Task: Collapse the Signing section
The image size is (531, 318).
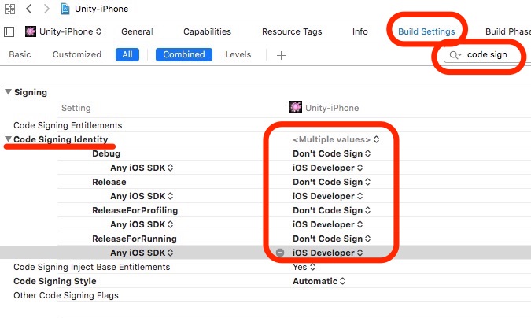Action: 9,92
